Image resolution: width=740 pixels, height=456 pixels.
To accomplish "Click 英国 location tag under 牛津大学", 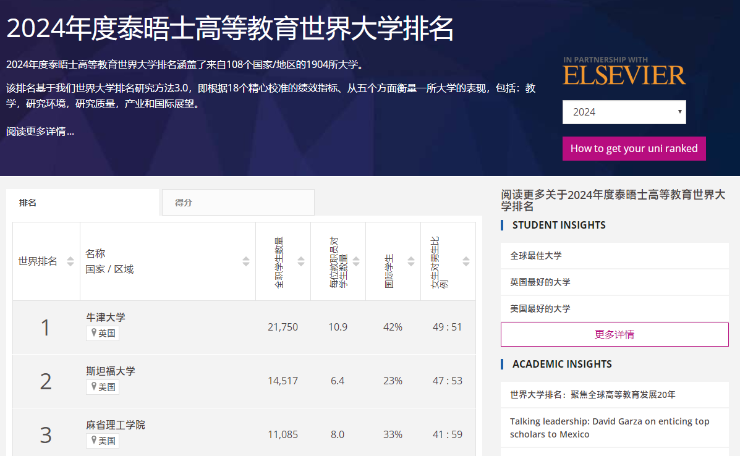I will (103, 334).
